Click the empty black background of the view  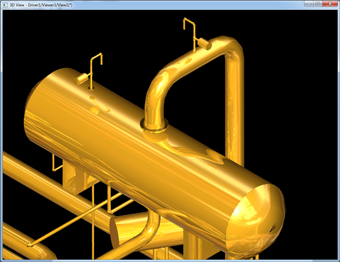293,109
